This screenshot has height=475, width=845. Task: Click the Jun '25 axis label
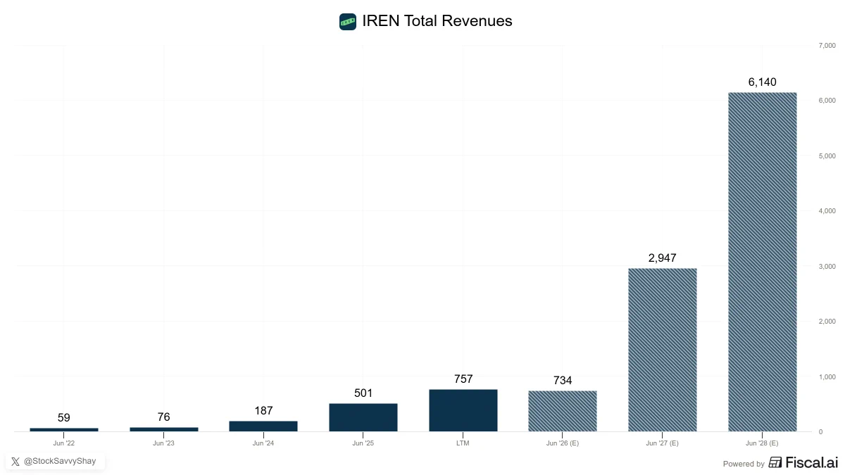[x=363, y=443]
